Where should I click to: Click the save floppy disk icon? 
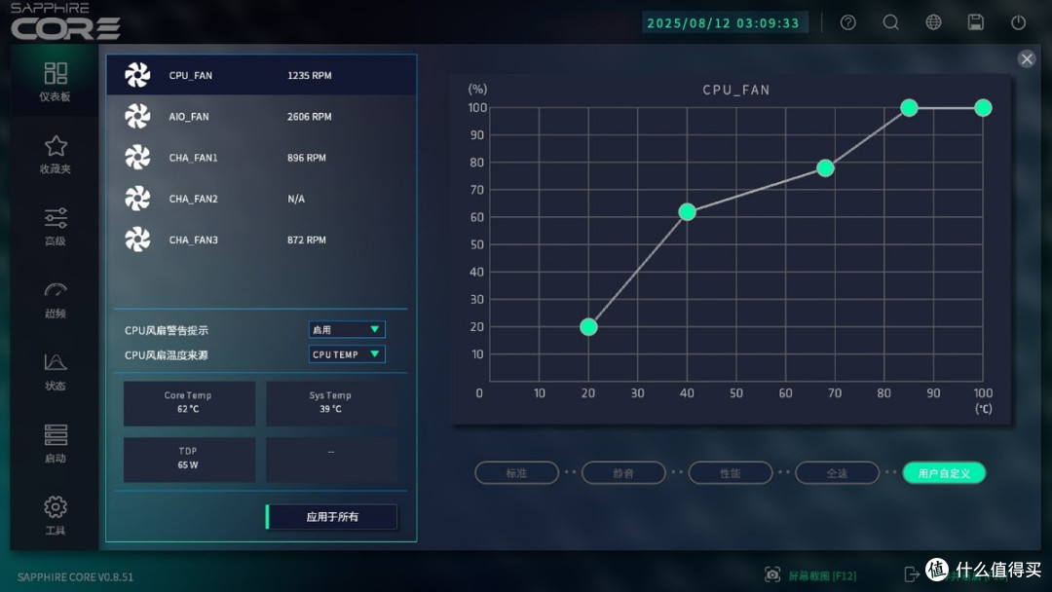(975, 22)
